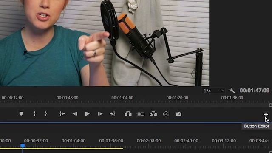Click the 00:00:48:00 mark on monitor ruler
Viewport: 272px width, 153px height.
click(67, 98)
